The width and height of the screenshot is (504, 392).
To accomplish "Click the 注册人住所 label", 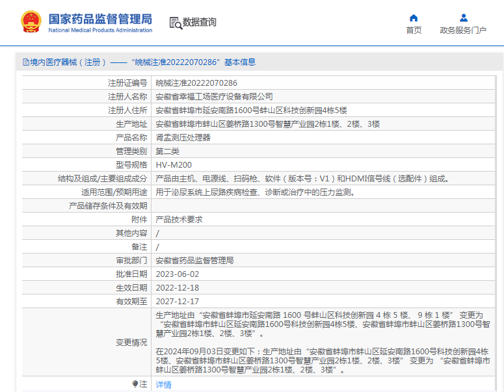I will click(x=127, y=111).
